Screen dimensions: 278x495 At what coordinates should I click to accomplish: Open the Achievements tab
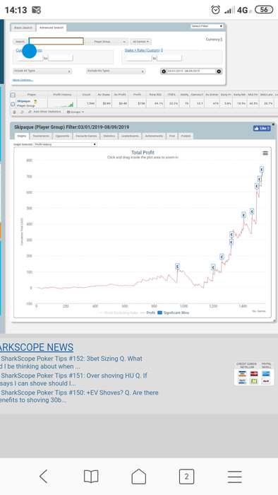(154, 136)
